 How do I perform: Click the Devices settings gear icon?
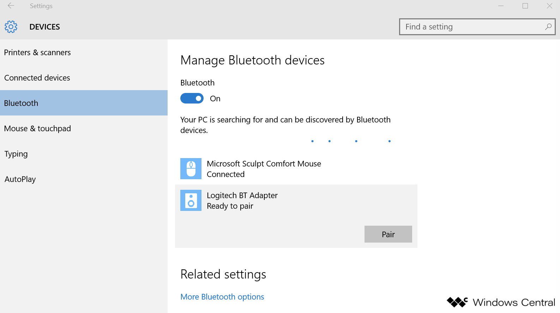click(x=11, y=27)
